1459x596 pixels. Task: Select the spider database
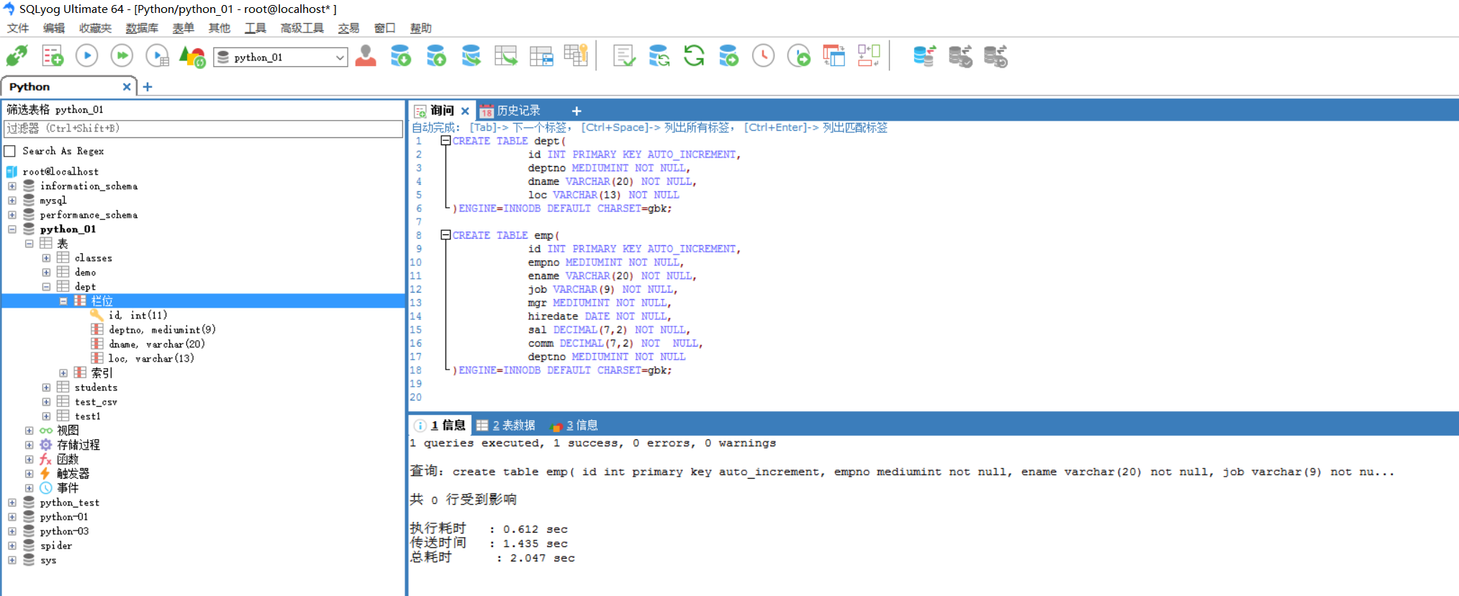[56, 546]
